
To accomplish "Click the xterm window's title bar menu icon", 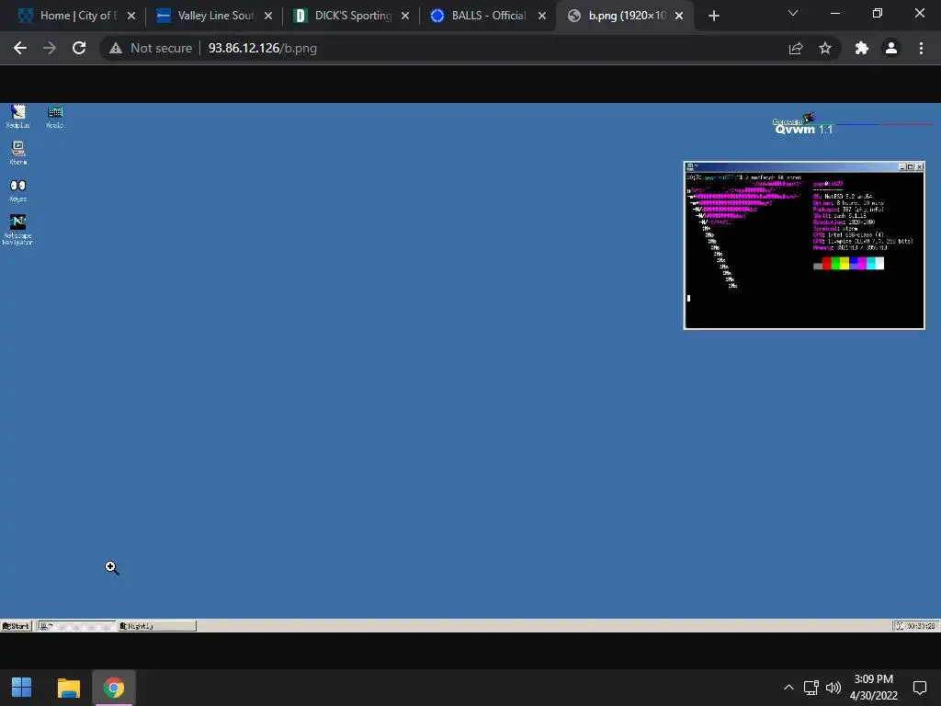I will click(x=690, y=167).
